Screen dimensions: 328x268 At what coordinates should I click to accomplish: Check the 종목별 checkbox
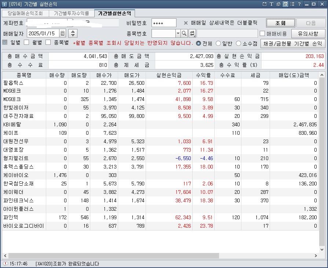[48, 43]
